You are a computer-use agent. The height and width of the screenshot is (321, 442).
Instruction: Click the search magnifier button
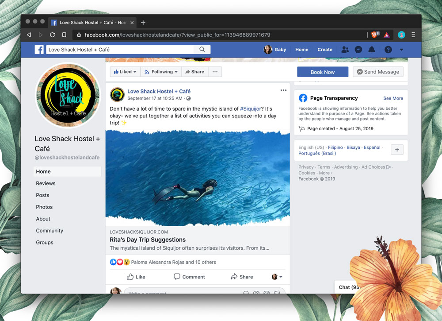point(202,50)
